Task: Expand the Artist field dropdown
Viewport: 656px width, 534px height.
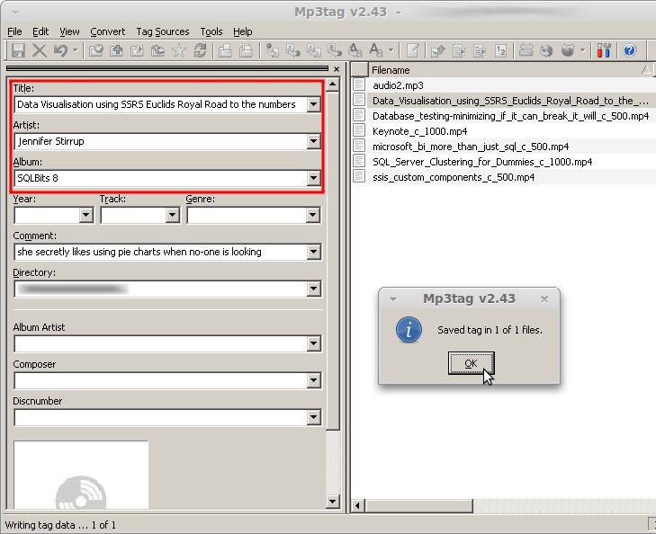Action: tap(313, 141)
